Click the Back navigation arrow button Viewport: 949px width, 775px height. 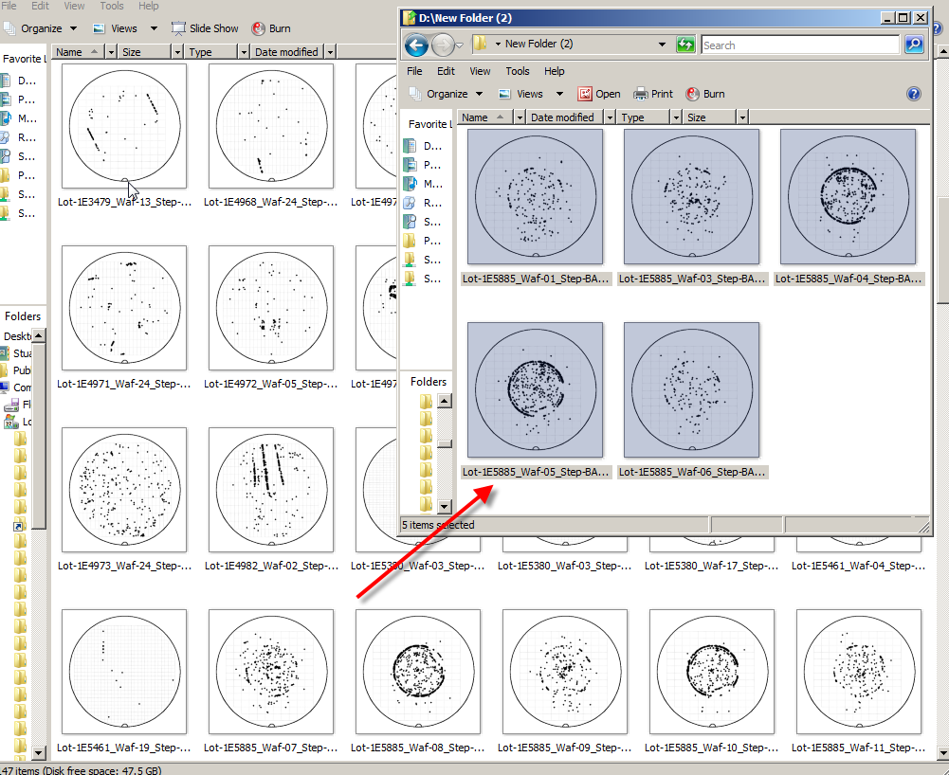(416, 45)
